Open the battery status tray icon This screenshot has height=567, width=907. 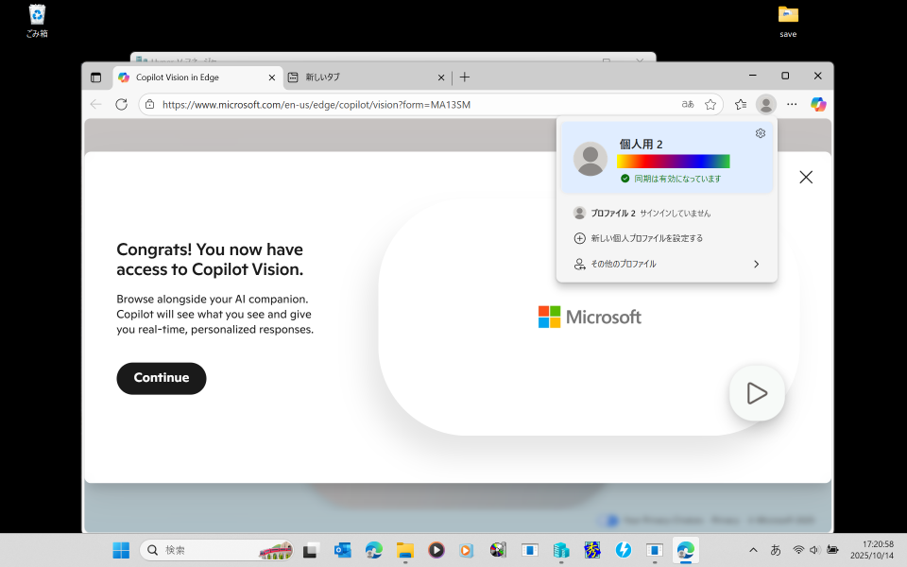tap(832, 550)
